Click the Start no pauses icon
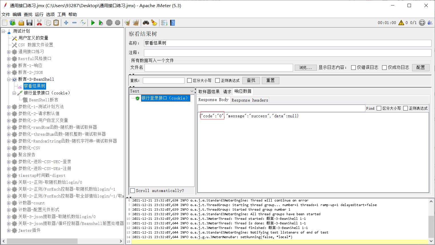The image size is (435, 245). click(101, 23)
